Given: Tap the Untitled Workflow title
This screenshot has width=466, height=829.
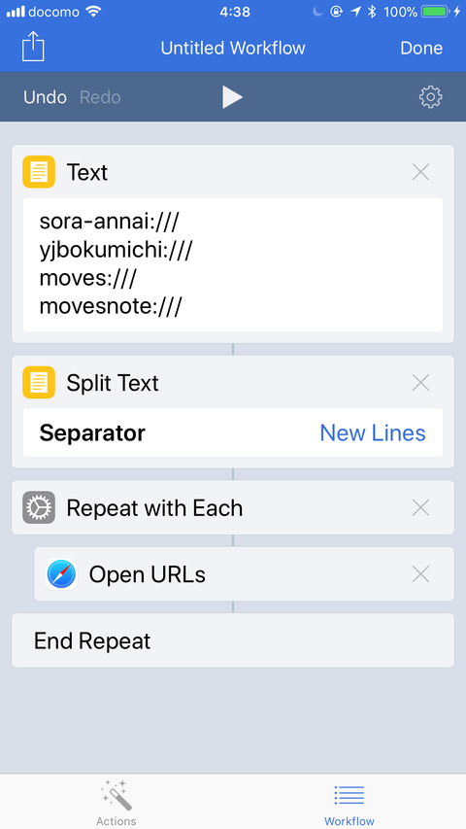Looking at the screenshot, I should point(233,49).
